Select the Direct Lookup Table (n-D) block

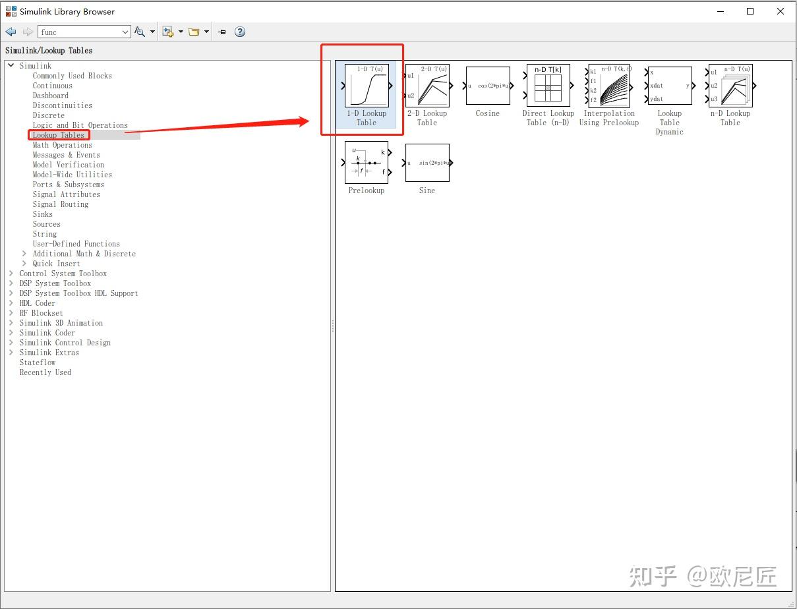pos(548,86)
